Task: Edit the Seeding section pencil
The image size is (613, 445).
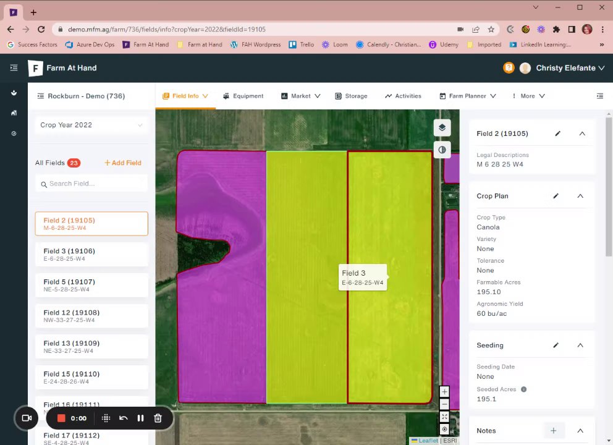Action: [556, 345]
